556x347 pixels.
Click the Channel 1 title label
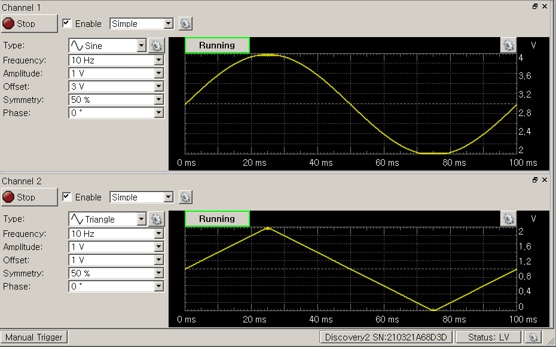click(22, 7)
